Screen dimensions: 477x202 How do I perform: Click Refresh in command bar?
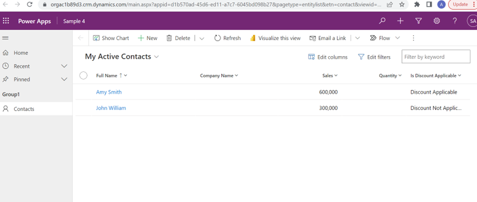click(x=228, y=38)
